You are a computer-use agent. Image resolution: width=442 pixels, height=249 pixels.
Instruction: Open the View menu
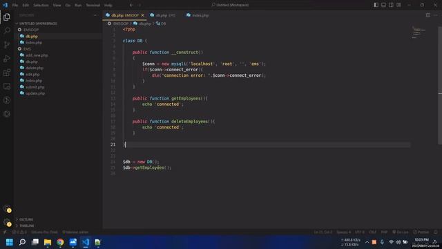tap(57, 5)
